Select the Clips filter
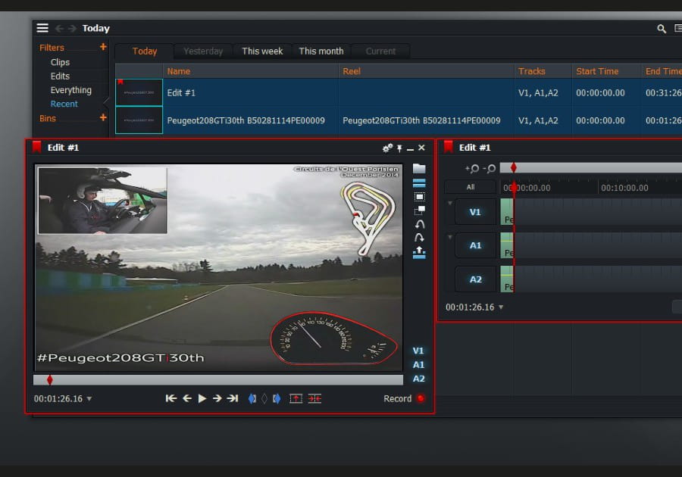 coord(60,62)
